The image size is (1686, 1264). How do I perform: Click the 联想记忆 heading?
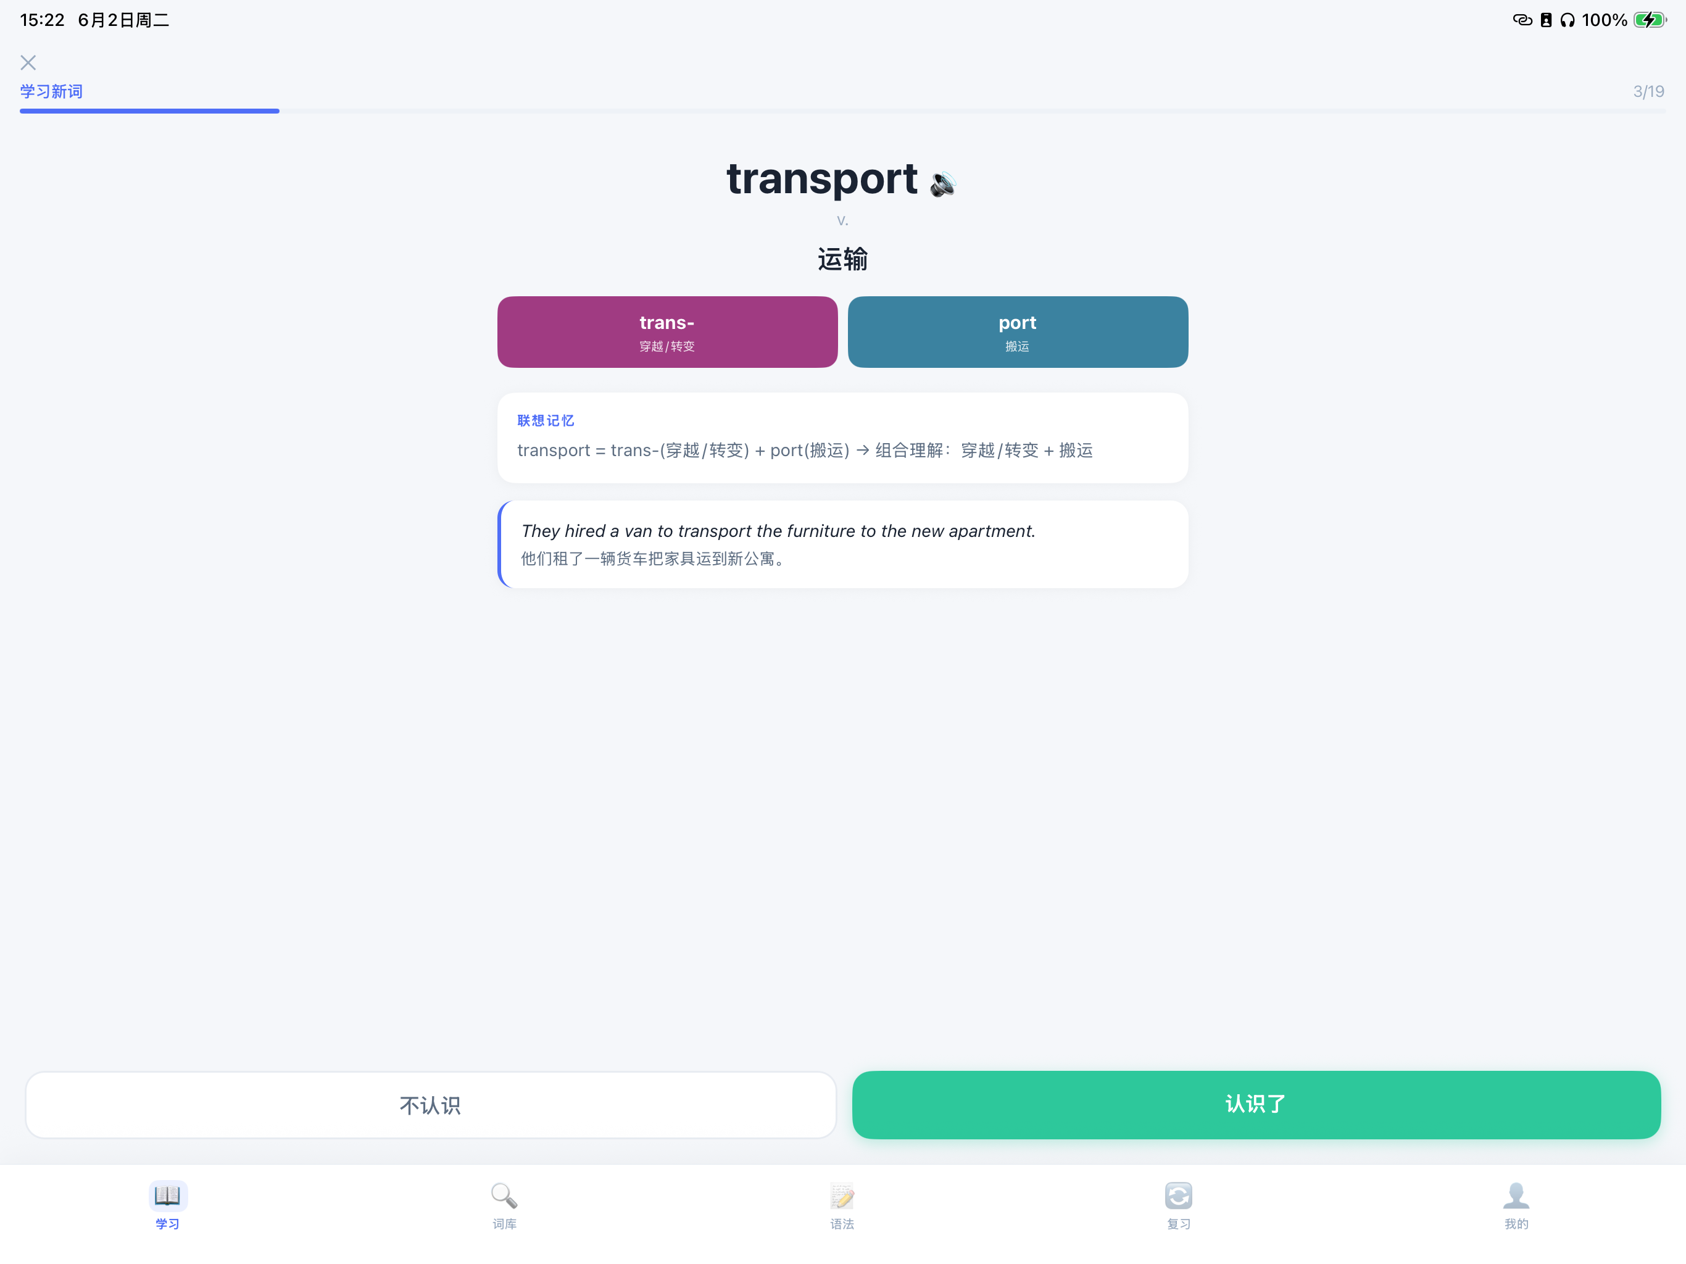(546, 421)
